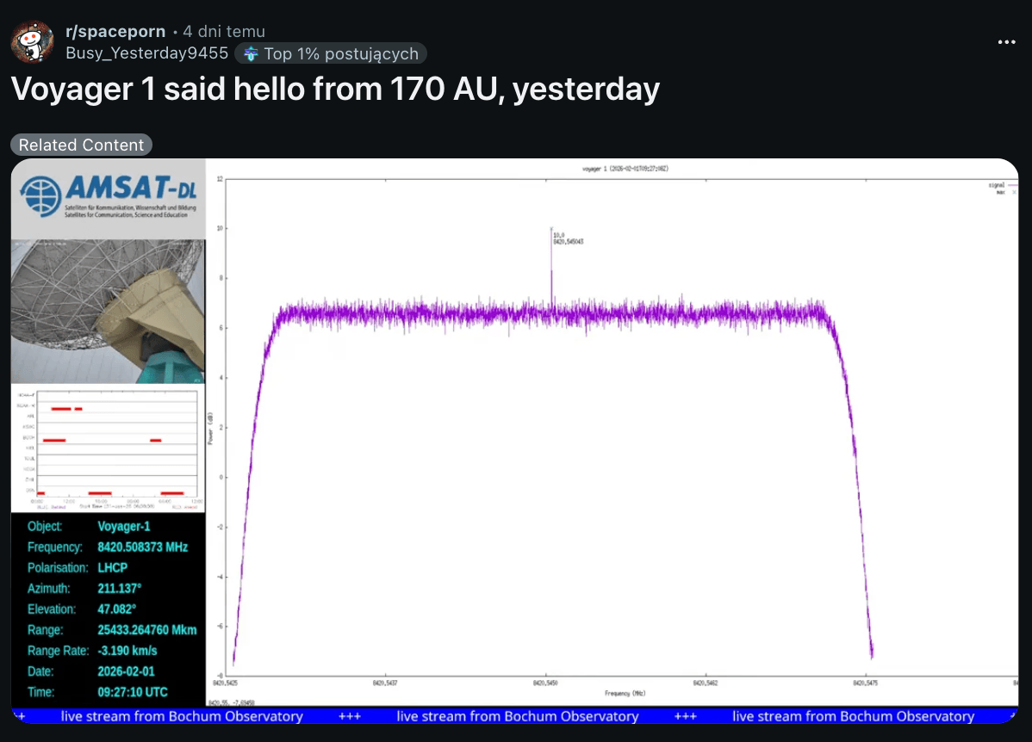
Task: Click the red-bar tracking schedule chart
Action: point(108,449)
